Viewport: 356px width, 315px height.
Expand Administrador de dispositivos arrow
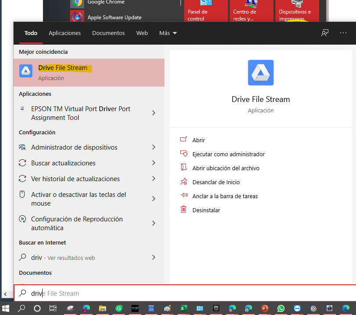pyautogui.click(x=154, y=147)
